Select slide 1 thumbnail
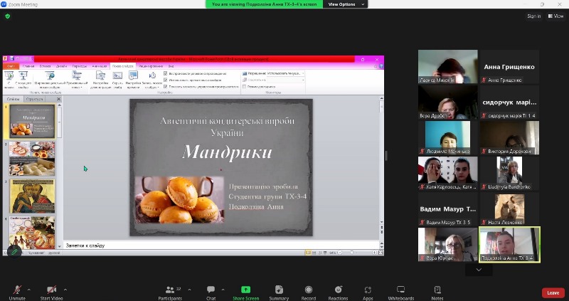569x301 pixels. (32, 121)
